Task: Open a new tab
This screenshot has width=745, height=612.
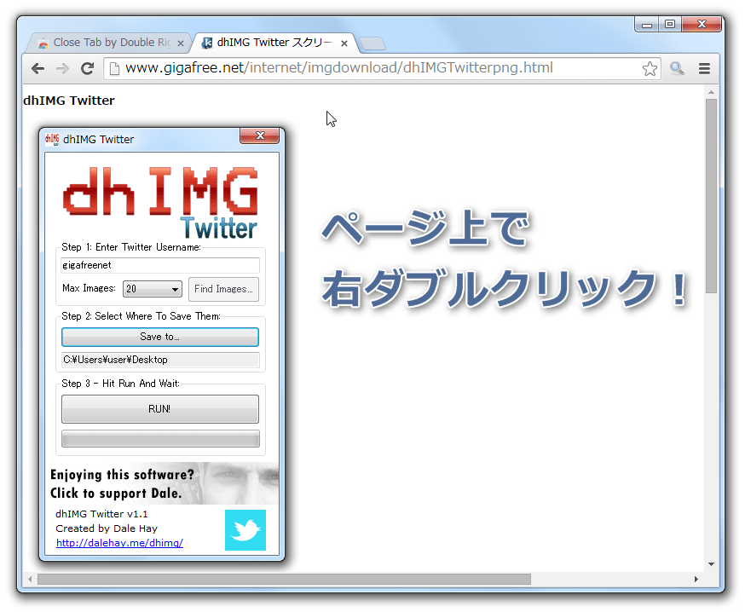Action: click(x=373, y=43)
